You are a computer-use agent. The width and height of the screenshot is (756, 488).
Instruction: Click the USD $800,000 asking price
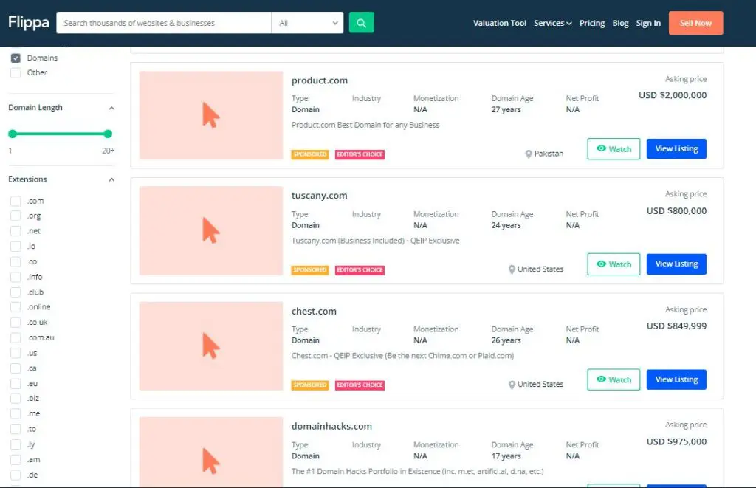(x=676, y=211)
